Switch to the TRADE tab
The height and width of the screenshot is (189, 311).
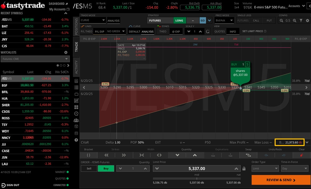pyautogui.click(x=77, y=47)
